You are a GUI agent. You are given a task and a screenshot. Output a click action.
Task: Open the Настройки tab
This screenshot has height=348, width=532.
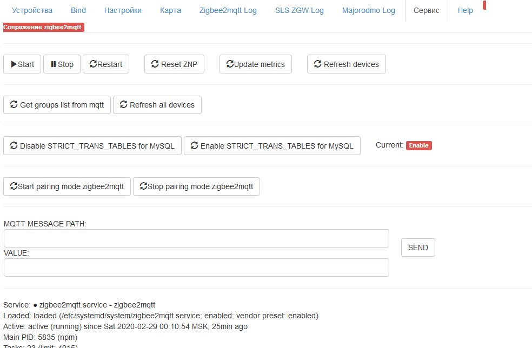pos(123,10)
